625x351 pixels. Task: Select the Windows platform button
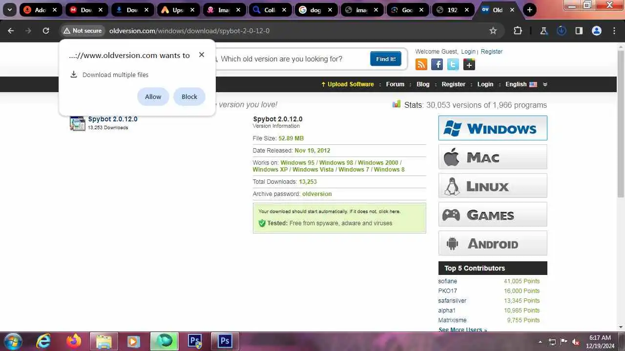[493, 128]
